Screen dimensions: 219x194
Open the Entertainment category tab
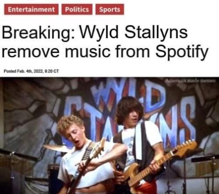pos(31,9)
